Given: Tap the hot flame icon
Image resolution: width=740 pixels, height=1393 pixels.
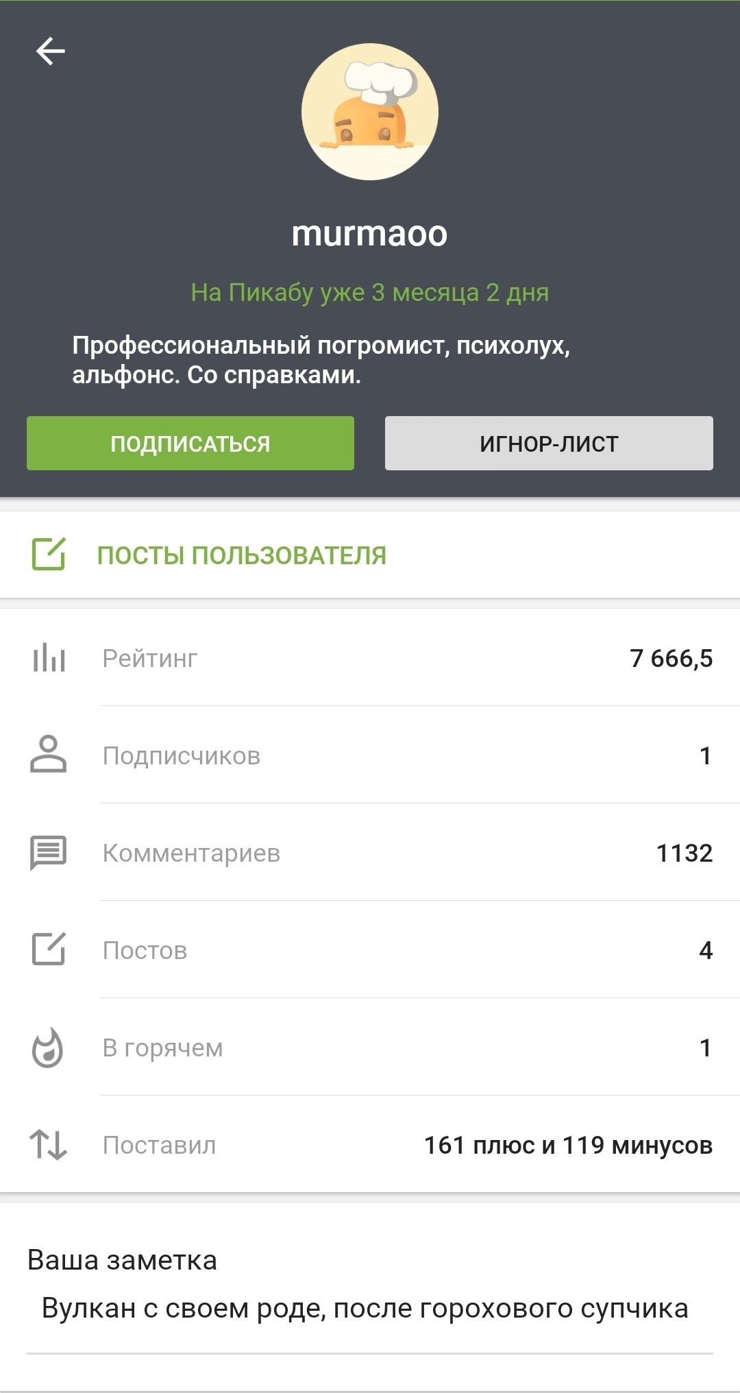Looking at the screenshot, I should [x=49, y=1047].
